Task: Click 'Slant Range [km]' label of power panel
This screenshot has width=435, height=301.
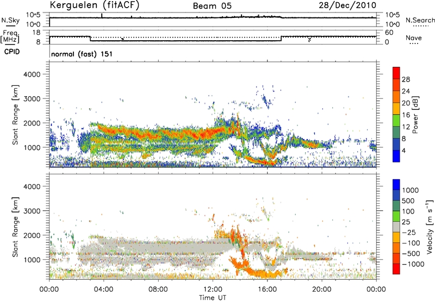Action: pos(15,115)
